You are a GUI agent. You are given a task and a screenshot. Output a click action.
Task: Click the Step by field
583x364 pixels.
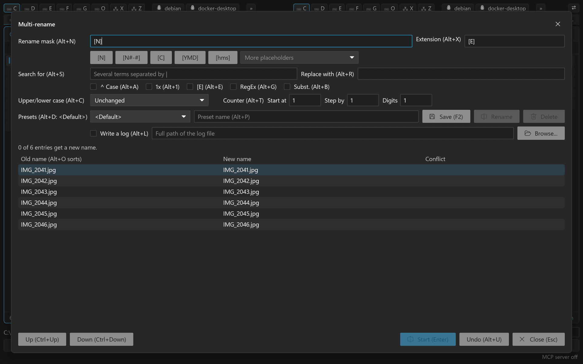pos(363,100)
